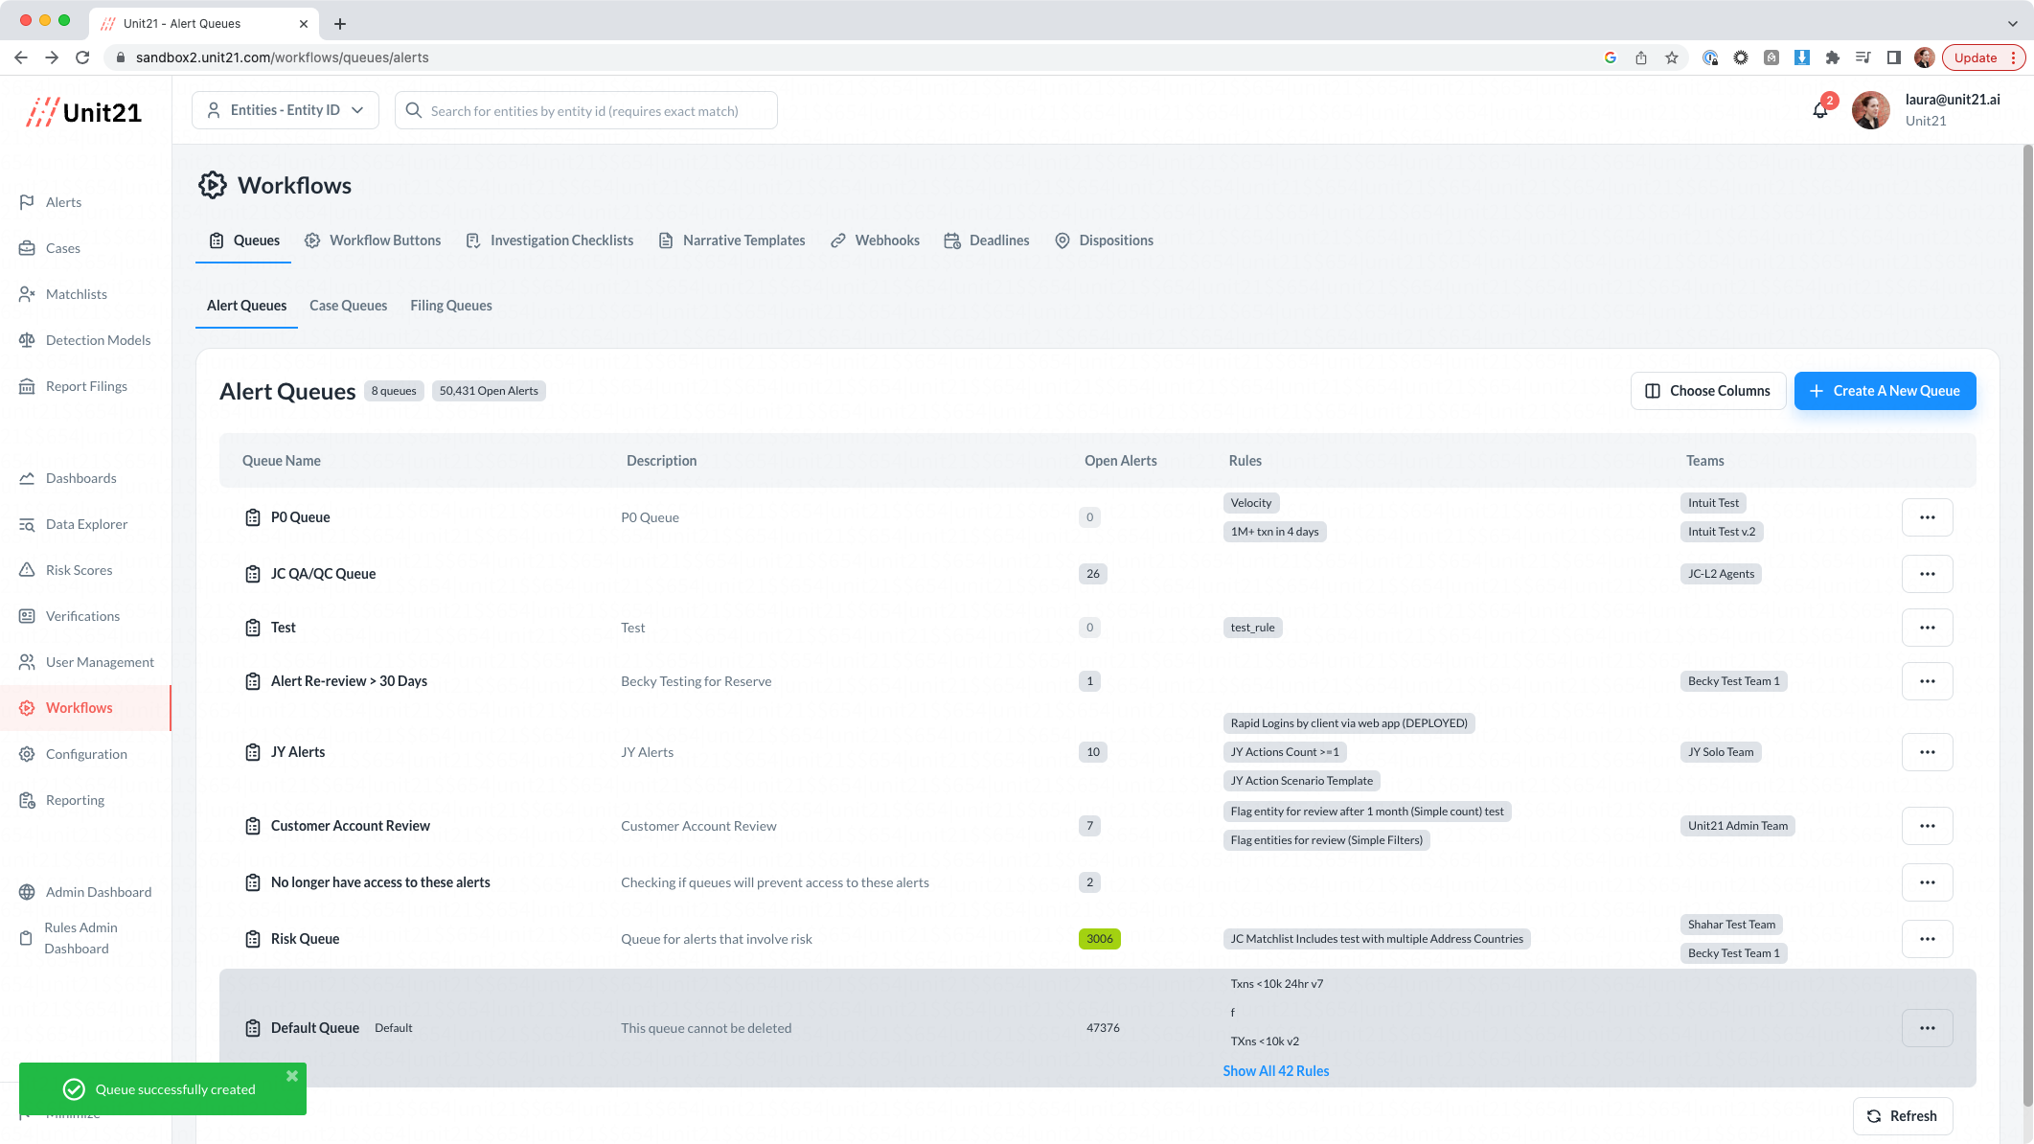
Task: Expand the Entities - Entity ID dropdown
Action: click(286, 110)
